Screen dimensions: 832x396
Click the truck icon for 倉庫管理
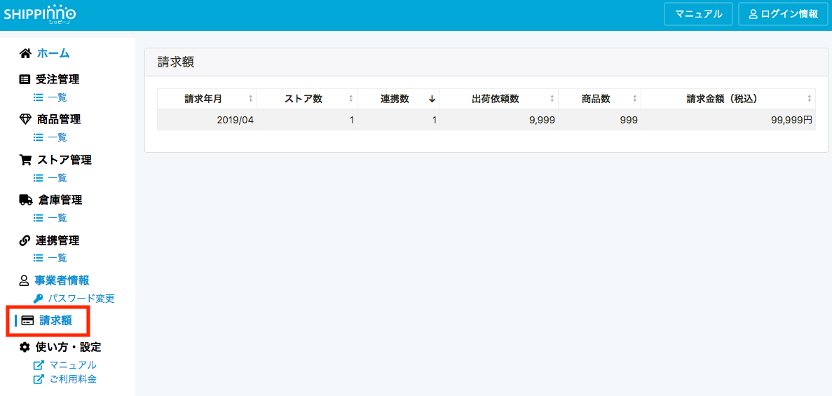[x=25, y=200]
